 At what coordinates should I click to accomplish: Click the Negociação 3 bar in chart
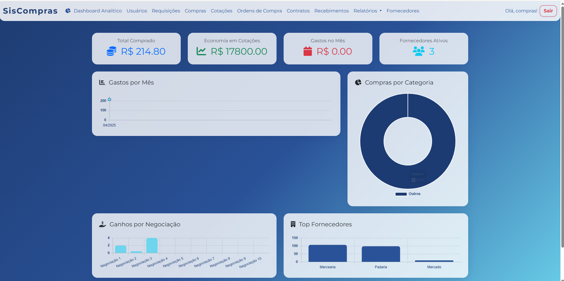(x=152, y=246)
